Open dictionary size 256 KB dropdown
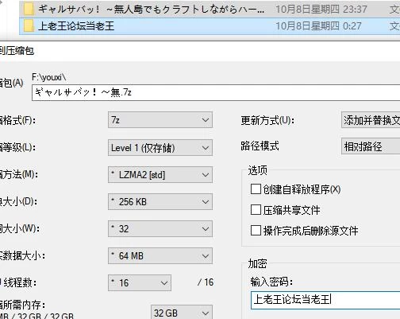 pos(160,202)
